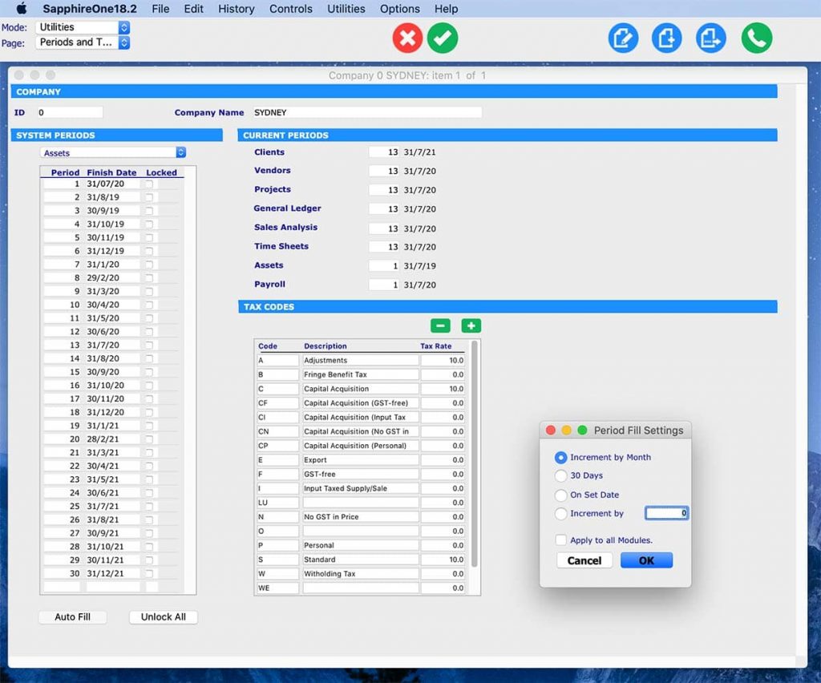Select the 30 Days radio button
The image size is (821, 683).
point(560,475)
